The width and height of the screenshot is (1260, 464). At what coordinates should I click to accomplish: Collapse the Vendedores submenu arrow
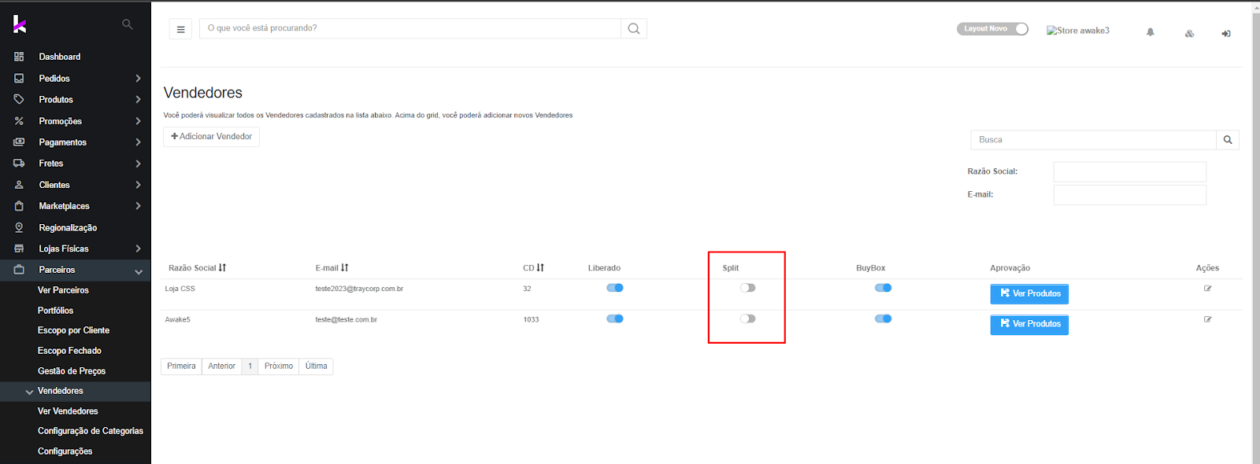(x=29, y=392)
